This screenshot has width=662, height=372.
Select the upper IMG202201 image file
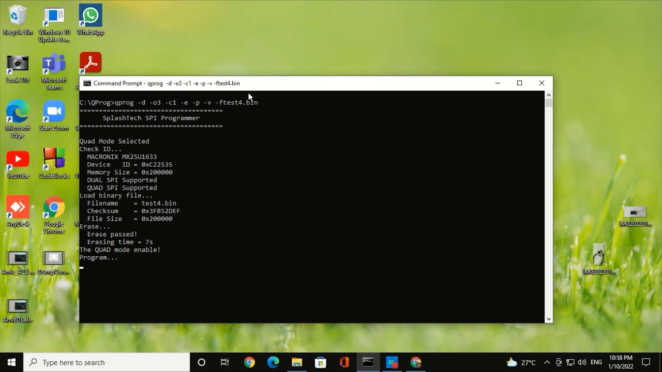tap(635, 216)
